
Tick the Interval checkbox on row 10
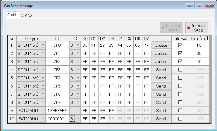click(x=180, y=119)
